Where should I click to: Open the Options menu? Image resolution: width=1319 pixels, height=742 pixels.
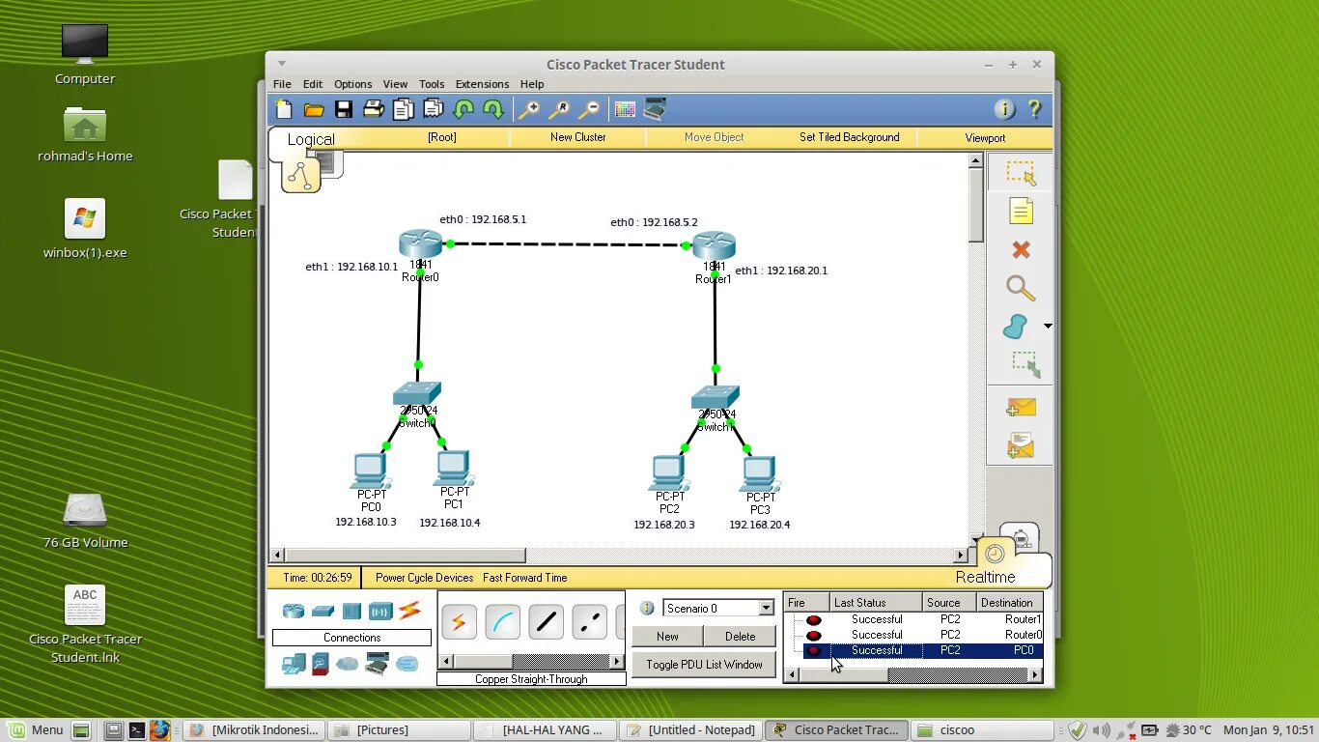pos(353,84)
